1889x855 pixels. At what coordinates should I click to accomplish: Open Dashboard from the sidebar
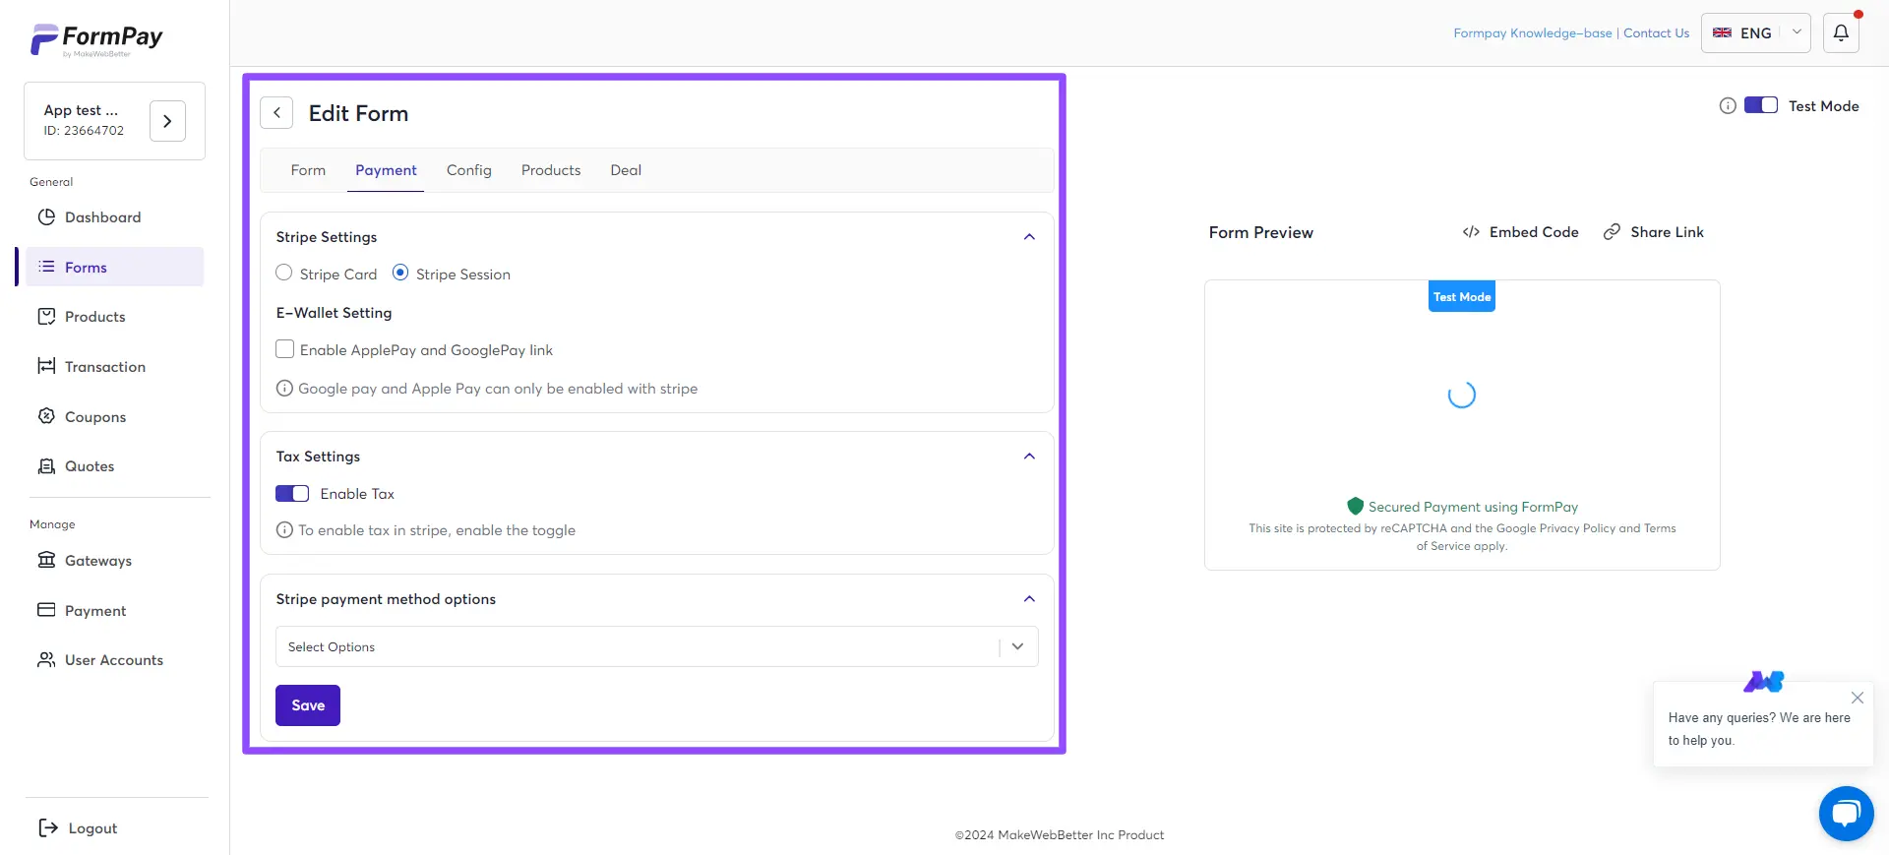102,217
